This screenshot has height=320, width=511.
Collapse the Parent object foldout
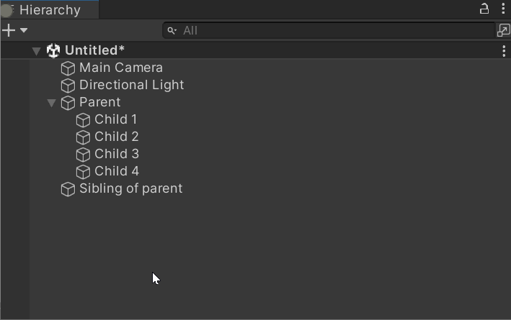[51, 102]
